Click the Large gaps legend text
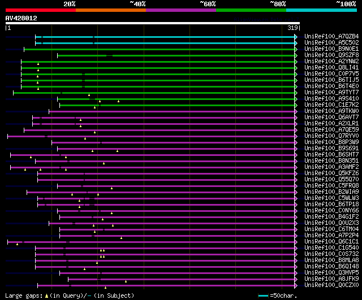The height and width of the screenshot is (300, 362). point(70,295)
